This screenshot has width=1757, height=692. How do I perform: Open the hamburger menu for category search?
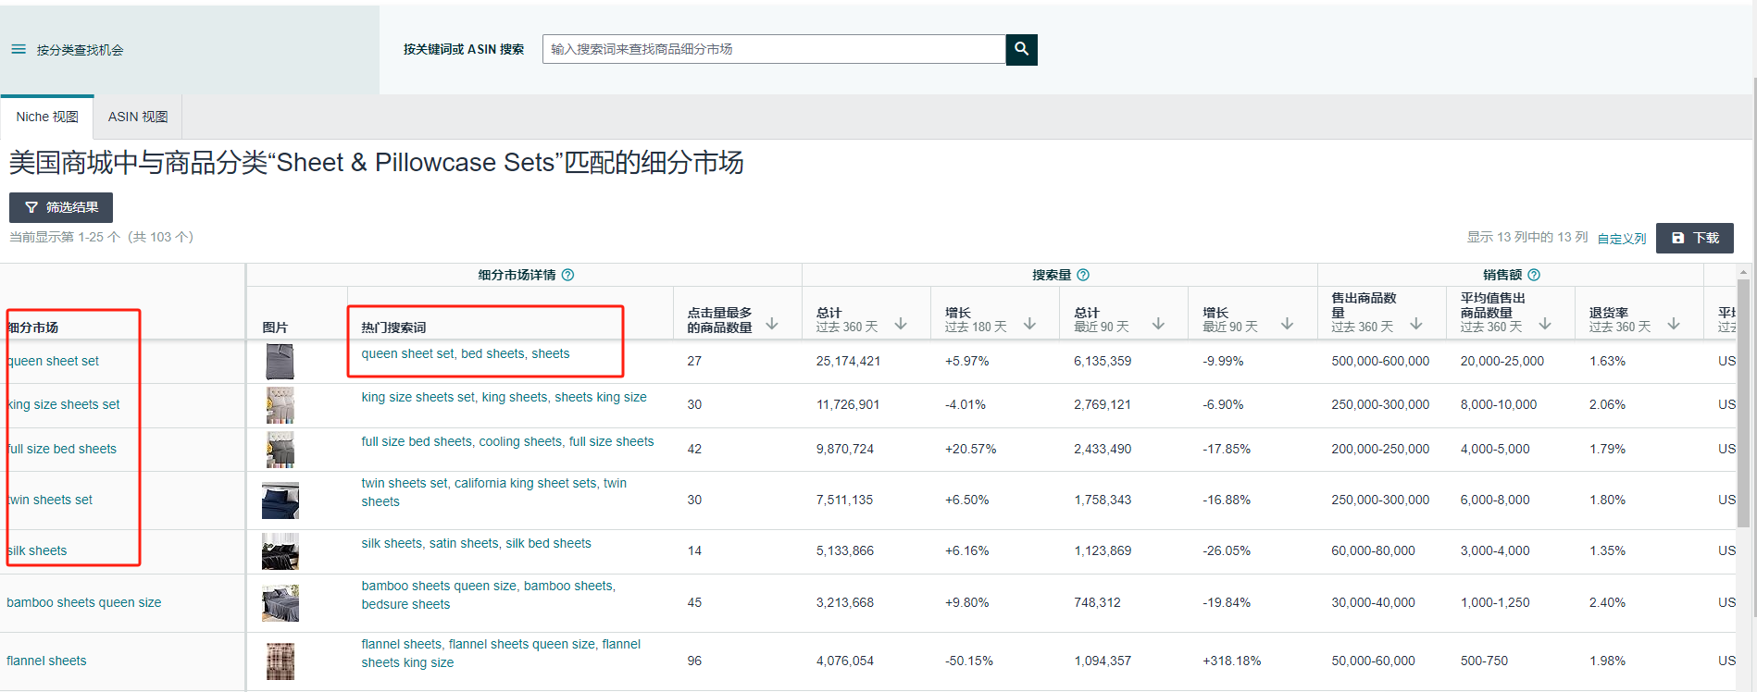pos(19,49)
